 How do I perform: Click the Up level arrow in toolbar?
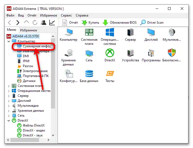pos(26,22)
